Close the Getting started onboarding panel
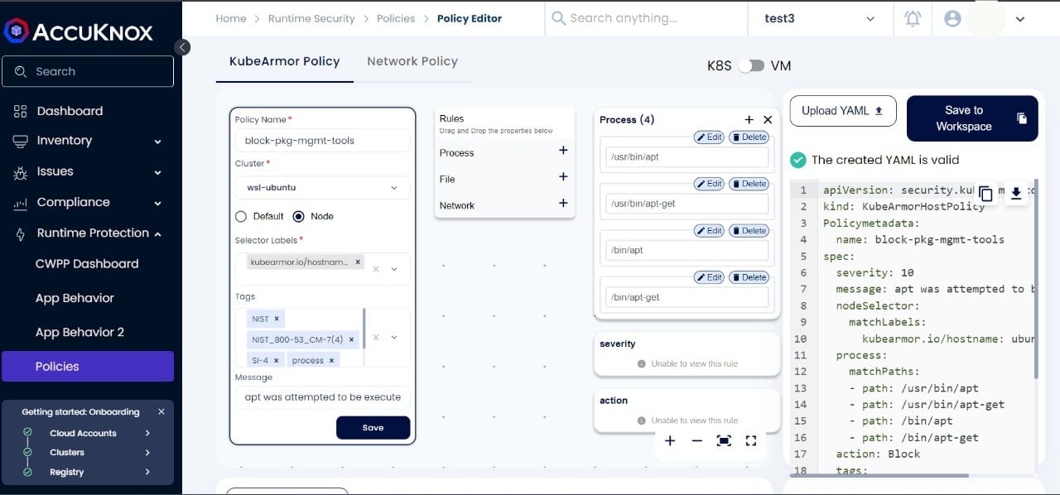 pyautogui.click(x=161, y=411)
